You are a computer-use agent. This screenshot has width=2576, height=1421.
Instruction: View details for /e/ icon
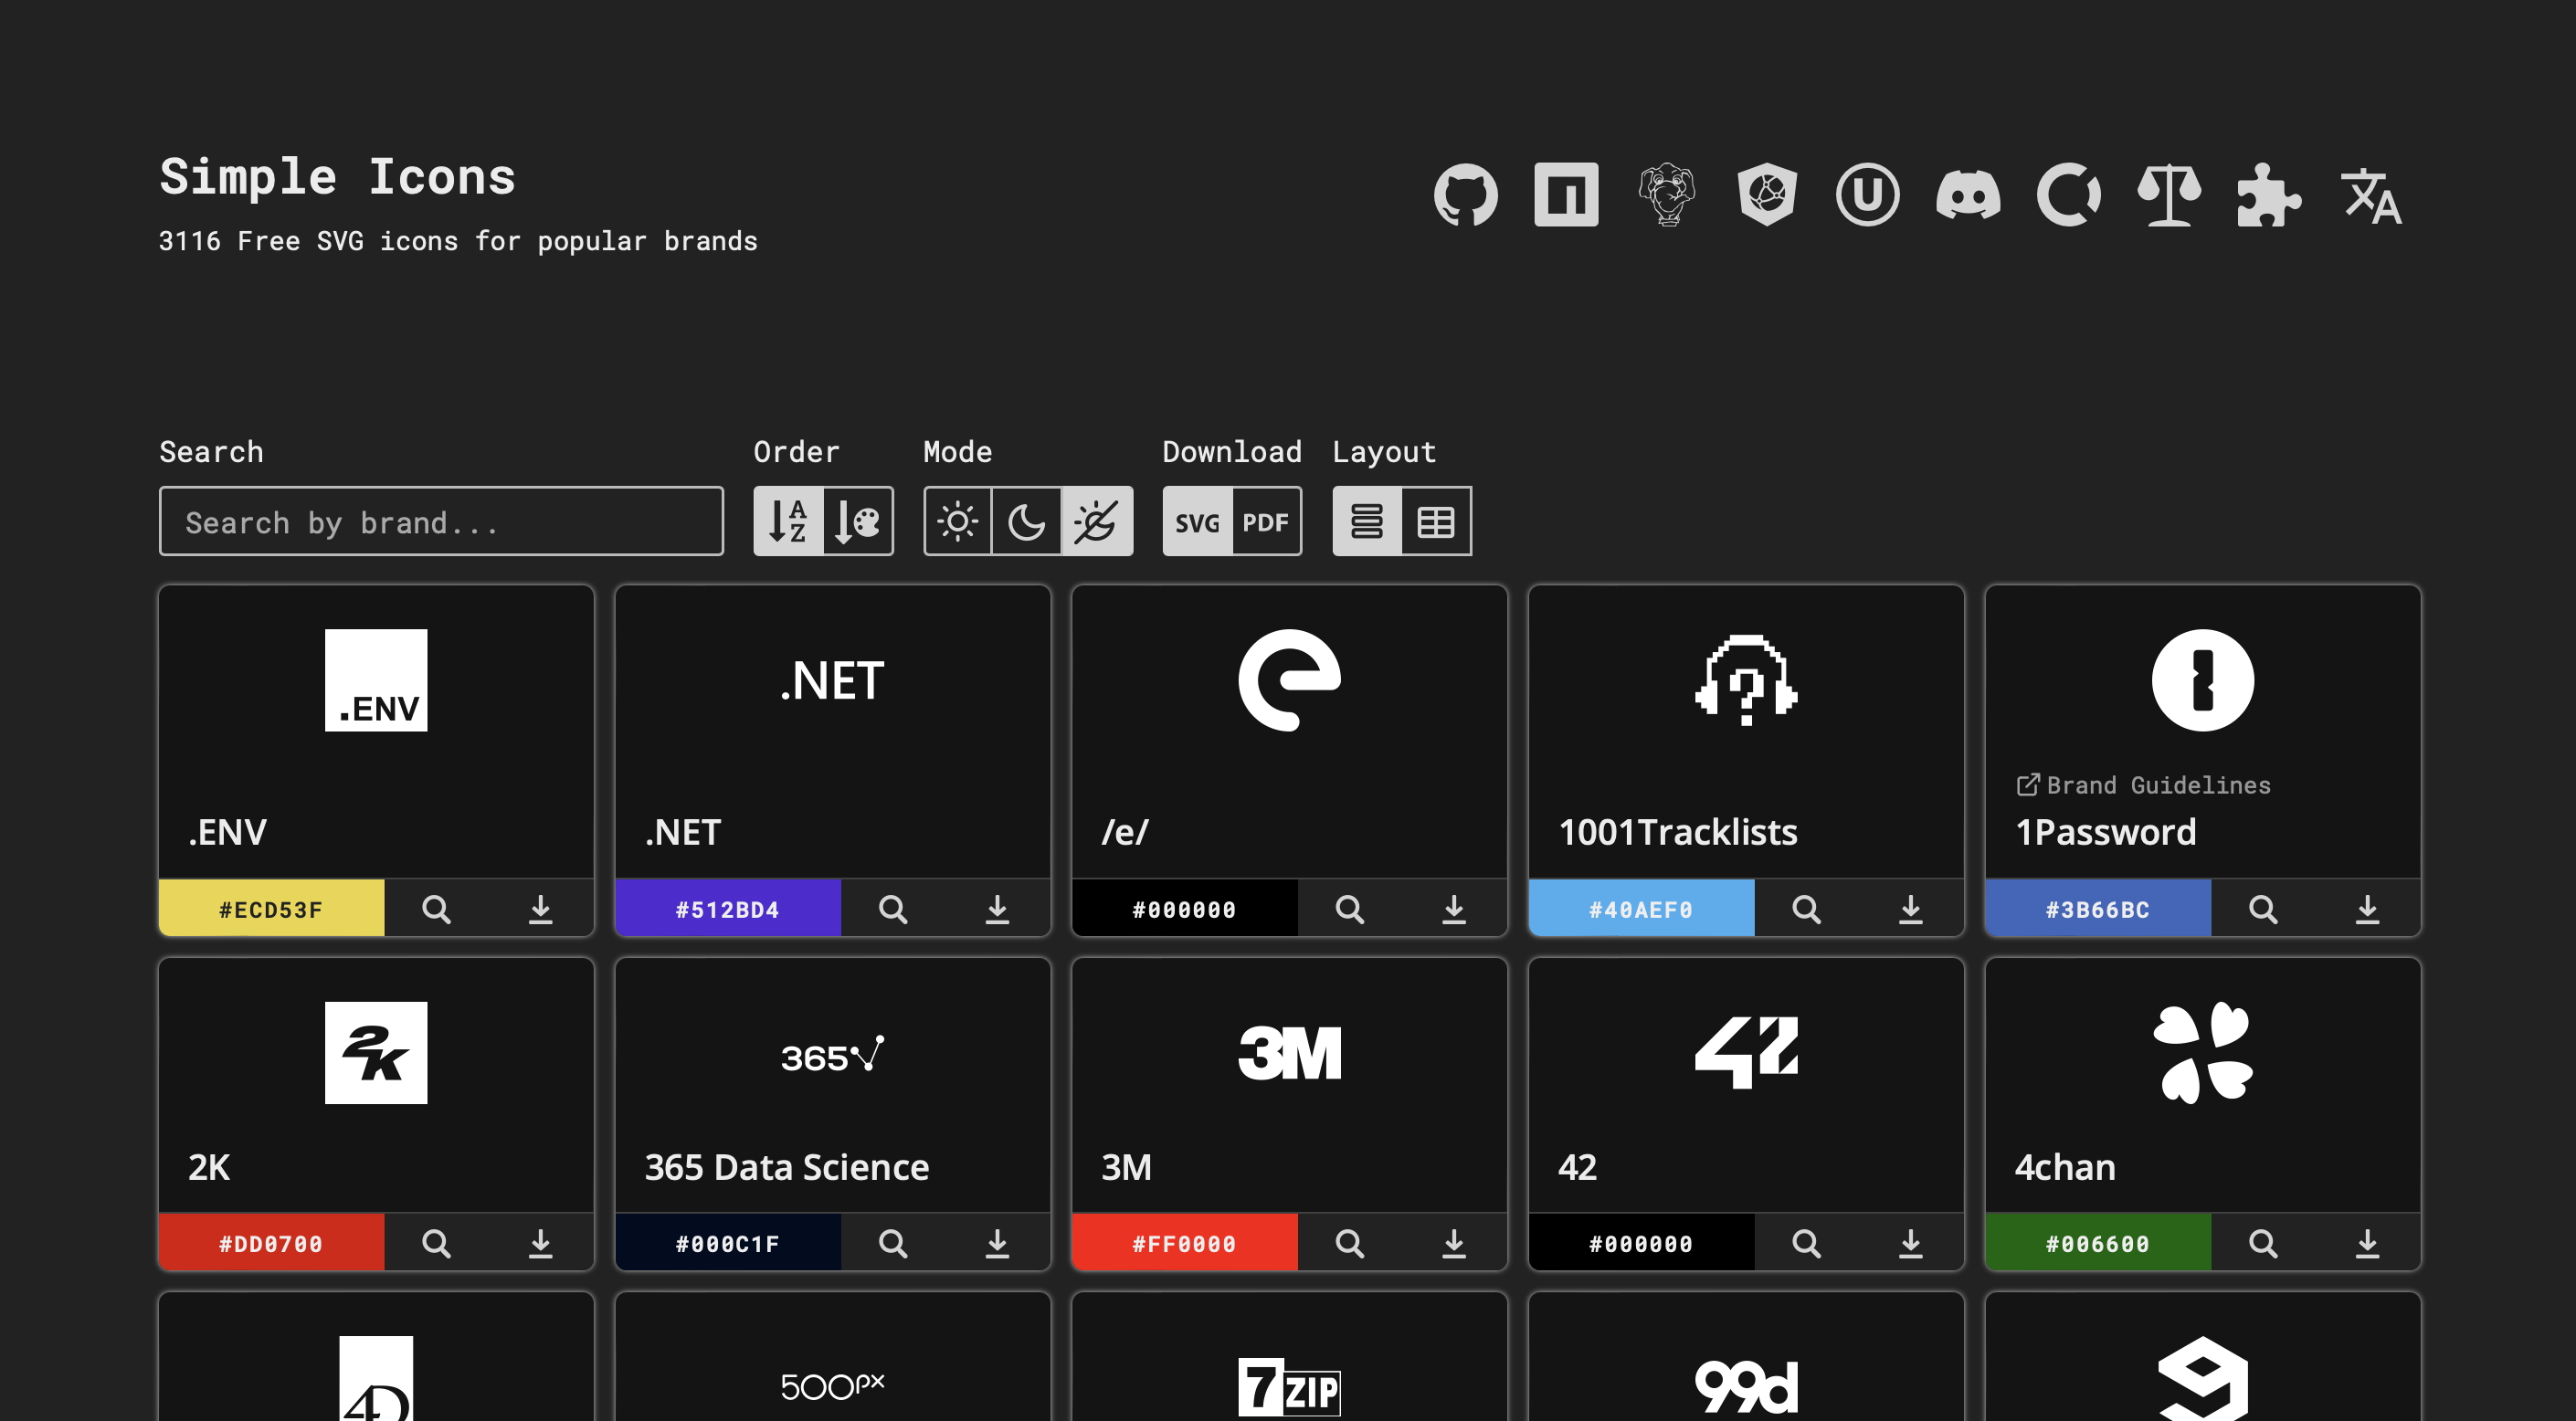tap(1349, 908)
